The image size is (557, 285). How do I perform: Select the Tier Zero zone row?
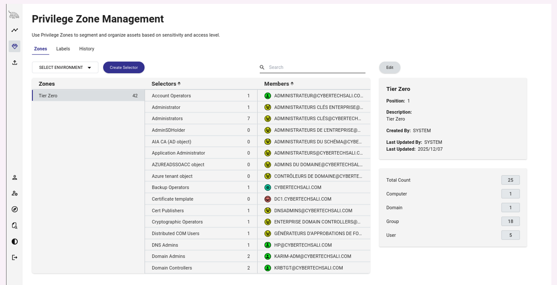tap(88, 96)
